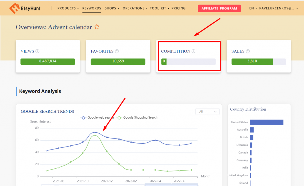Toggle the Google web search legend series

(x=97, y=117)
